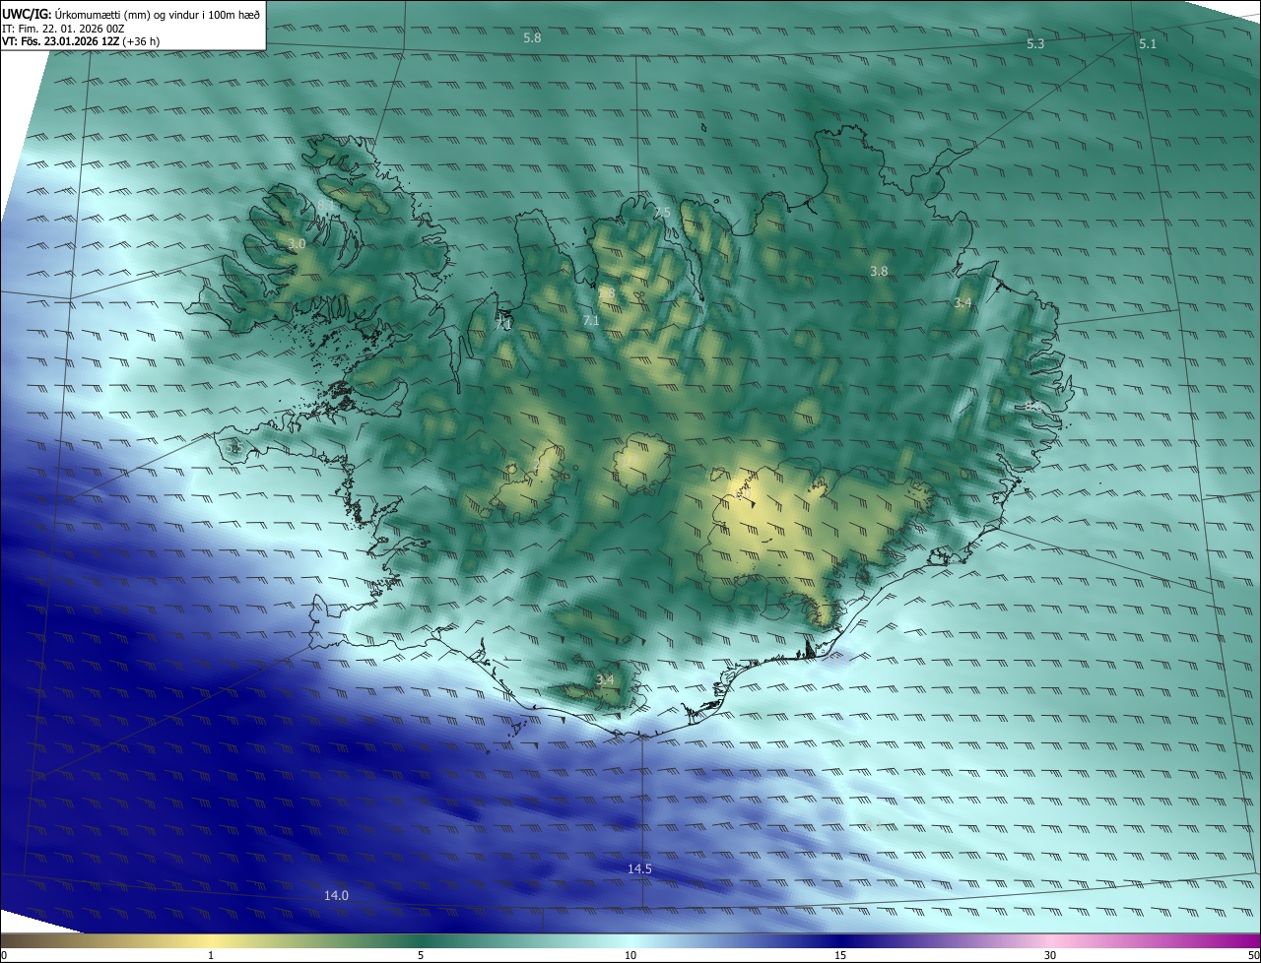Click the 14.5 value over the ocean

(639, 868)
